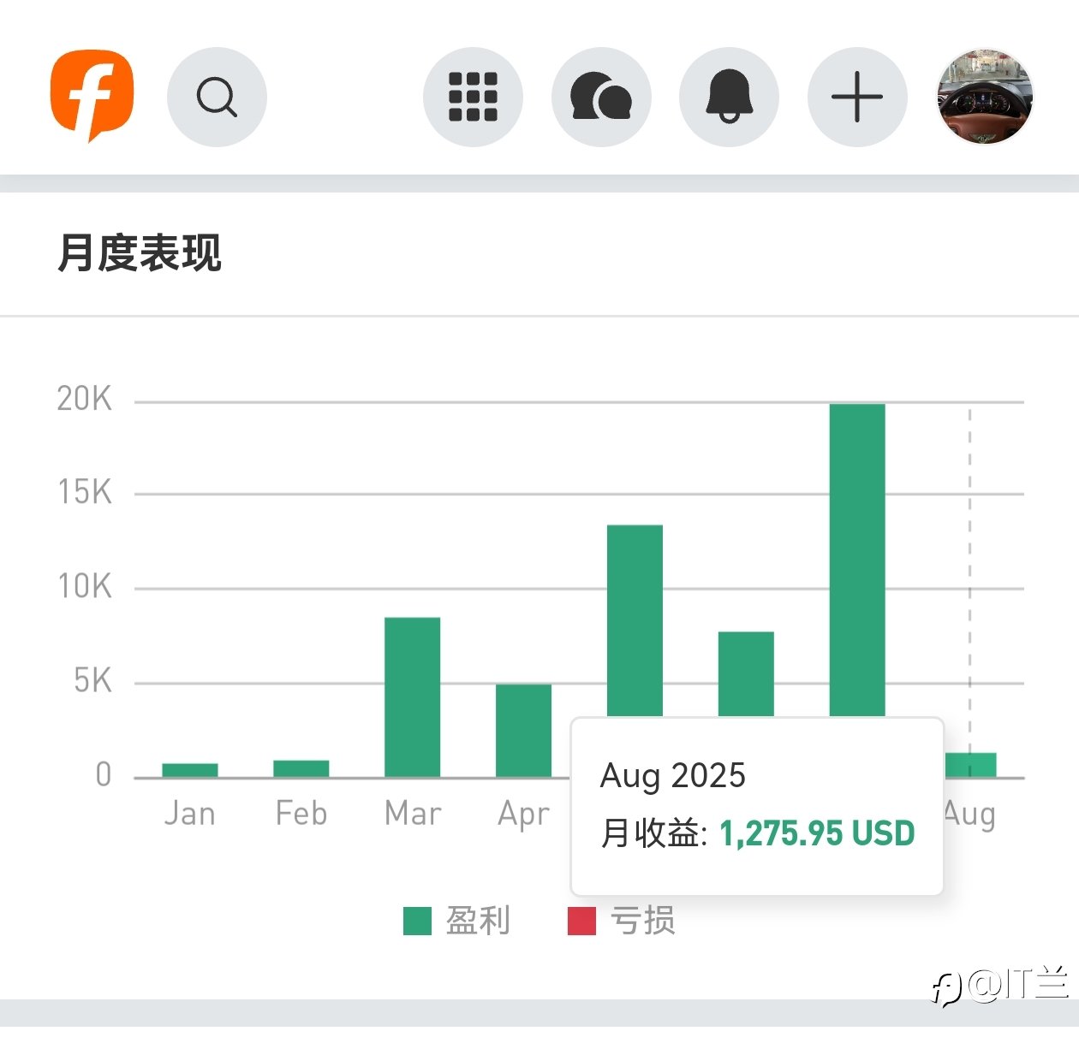Image resolution: width=1079 pixels, height=1043 pixels.
Task: Open messages via chat bubbles icon
Action: [601, 97]
